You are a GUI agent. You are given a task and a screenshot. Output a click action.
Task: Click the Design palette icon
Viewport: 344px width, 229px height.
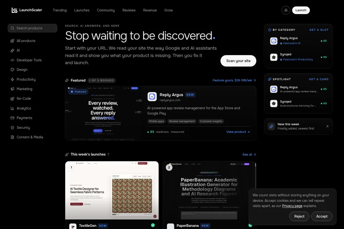point(13,70)
